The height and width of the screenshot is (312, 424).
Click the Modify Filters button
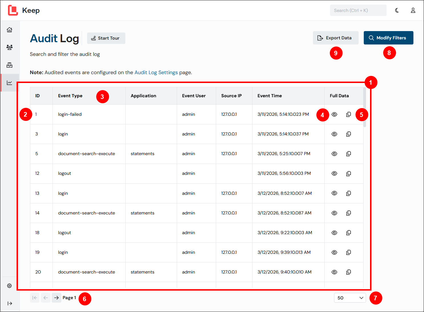(388, 38)
